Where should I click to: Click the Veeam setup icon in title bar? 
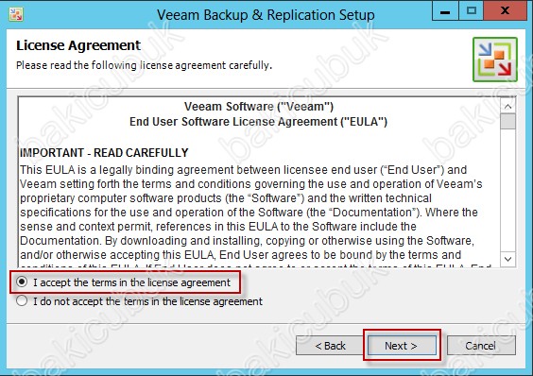click(16, 14)
